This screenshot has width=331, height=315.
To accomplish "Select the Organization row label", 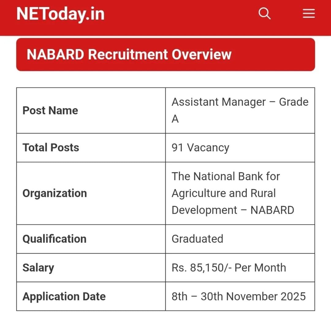I will click(x=55, y=193).
